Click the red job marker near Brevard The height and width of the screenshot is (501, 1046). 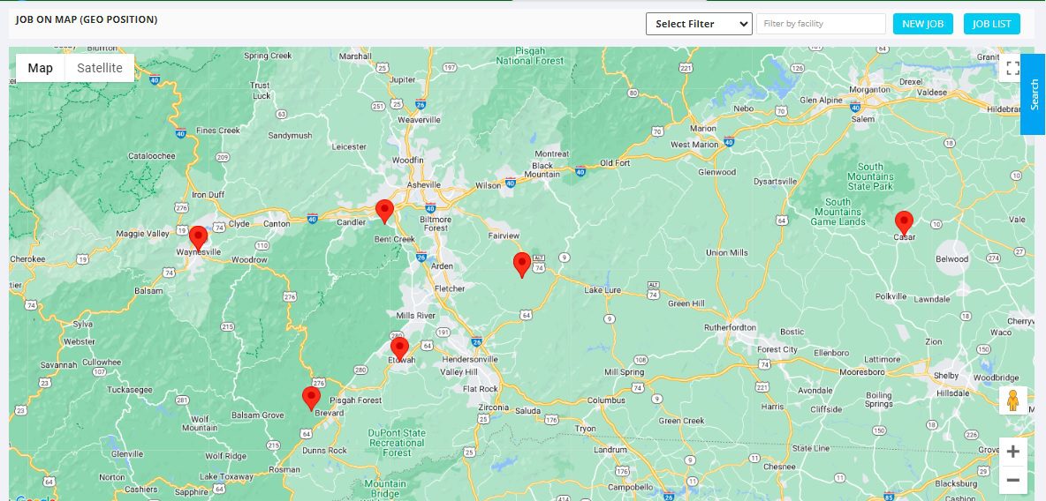click(311, 398)
